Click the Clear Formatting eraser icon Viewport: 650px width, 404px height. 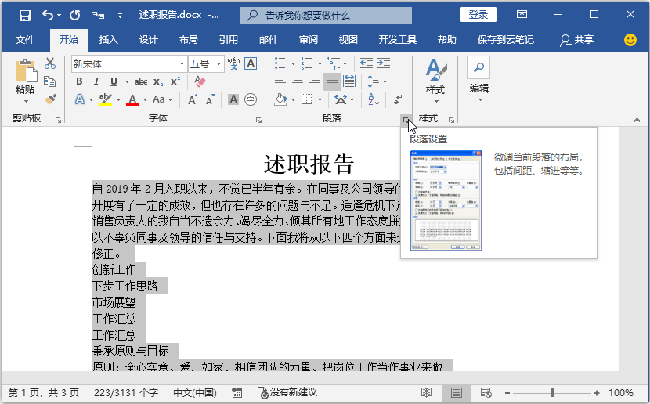[200, 81]
